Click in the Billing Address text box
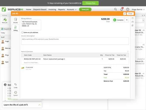146x110 pixels. click(31, 25)
